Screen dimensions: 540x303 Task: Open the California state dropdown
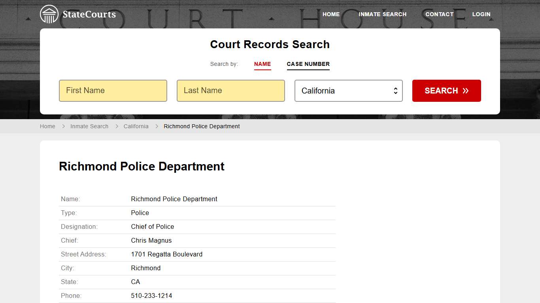[348, 91]
